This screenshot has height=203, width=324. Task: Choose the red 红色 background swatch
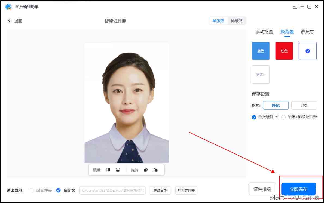[x=284, y=51]
